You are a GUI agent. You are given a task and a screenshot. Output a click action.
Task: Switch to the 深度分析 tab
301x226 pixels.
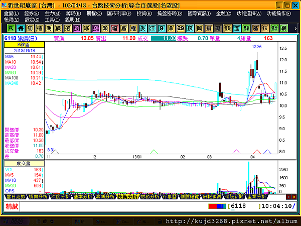point(61,196)
